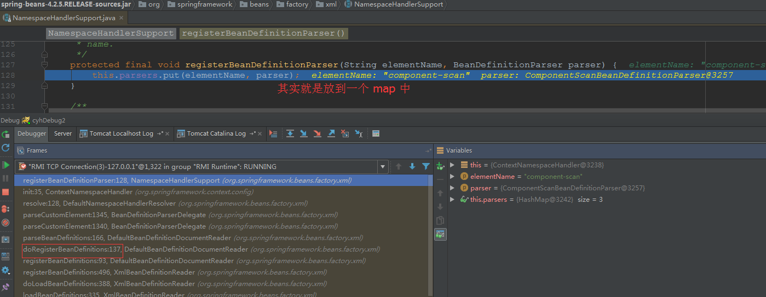The width and height of the screenshot is (766, 297).
Task: Click the Variables panel header
Action: (x=601, y=150)
